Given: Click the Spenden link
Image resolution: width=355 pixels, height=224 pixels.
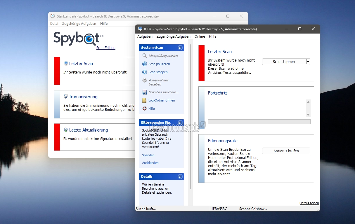Looking at the screenshot, I should 148,155.
